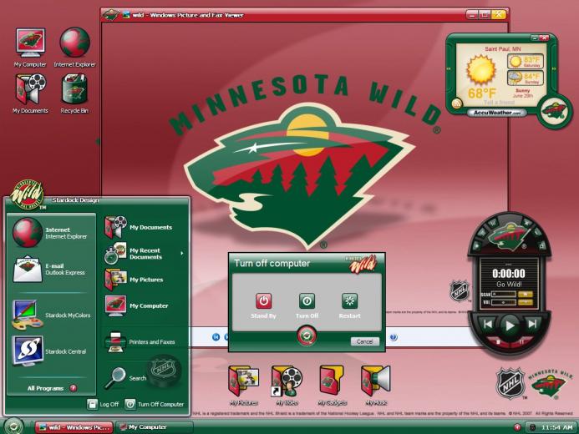
Task: Play track in media player widget
Action: tap(510, 325)
